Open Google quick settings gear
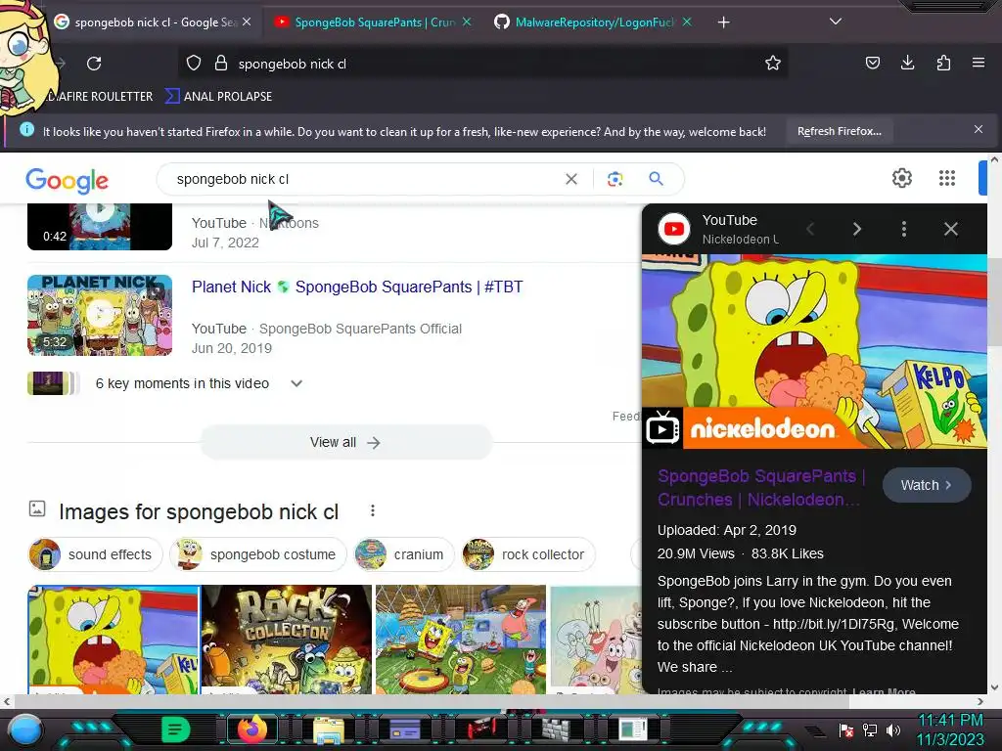This screenshot has height=751, width=1002. click(x=901, y=178)
